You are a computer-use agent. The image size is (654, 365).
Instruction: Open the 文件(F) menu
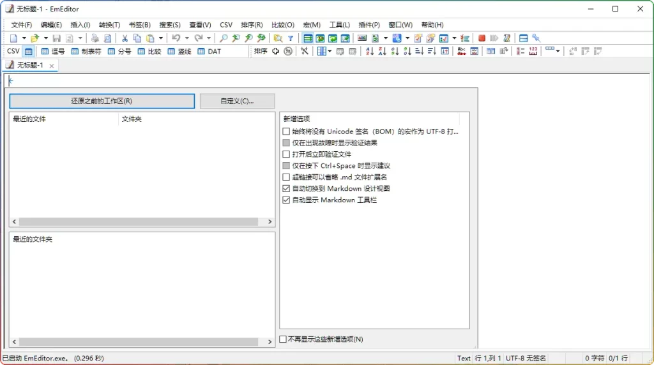[x=21, y=25]
